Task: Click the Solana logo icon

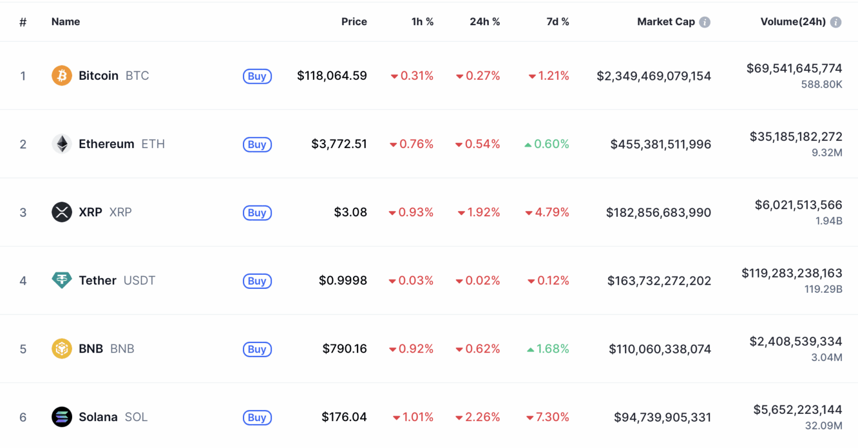Action: tap(61, 417)
